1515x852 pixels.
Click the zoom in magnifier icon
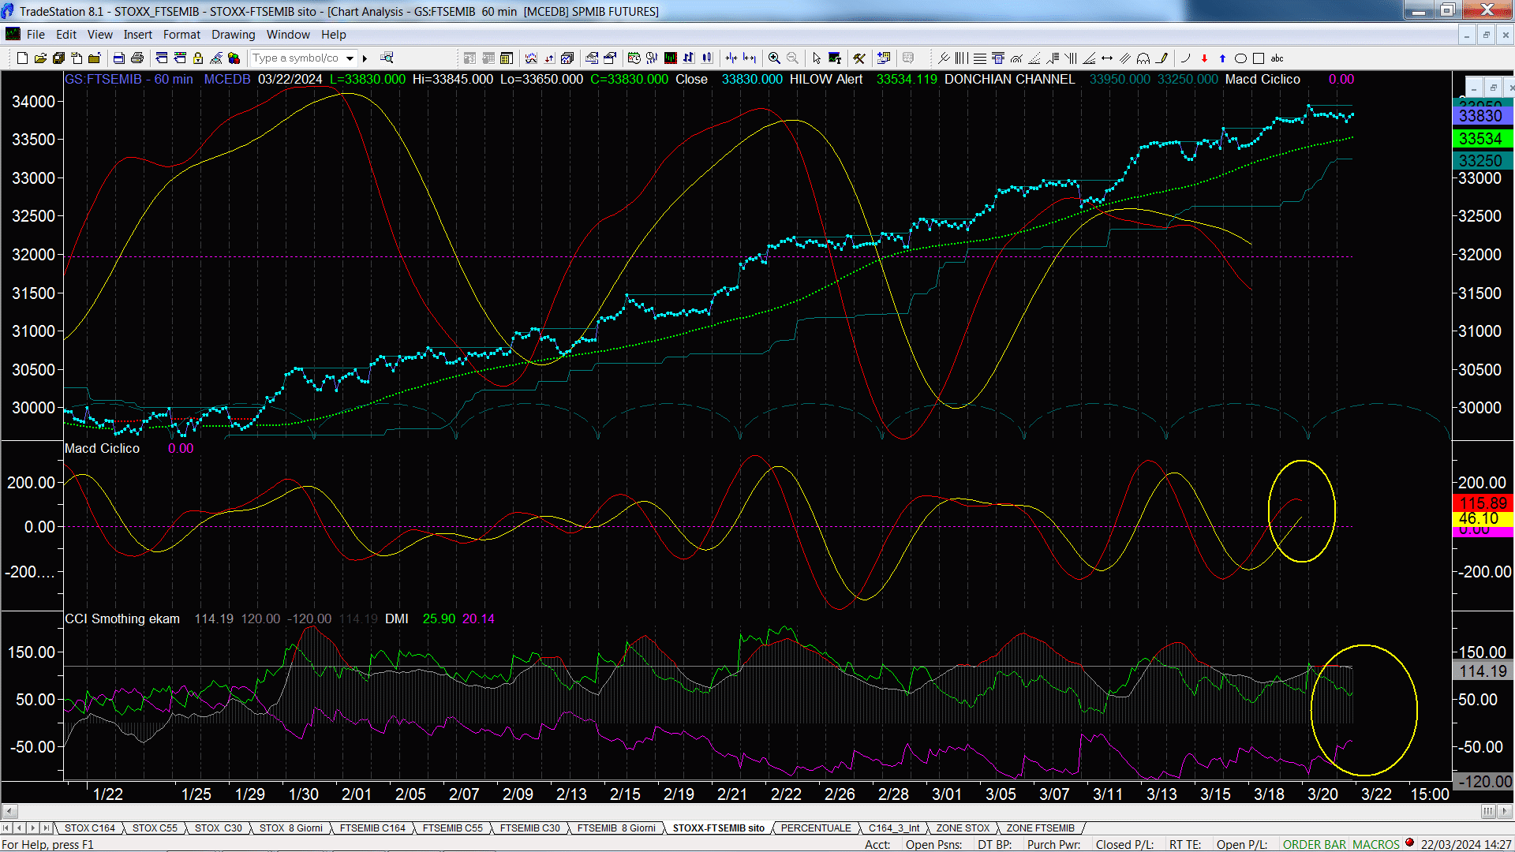tap(774, 58)
